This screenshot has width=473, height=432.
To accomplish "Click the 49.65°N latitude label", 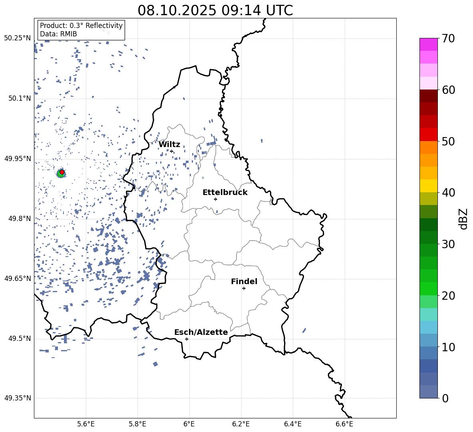I will (18, 279).
